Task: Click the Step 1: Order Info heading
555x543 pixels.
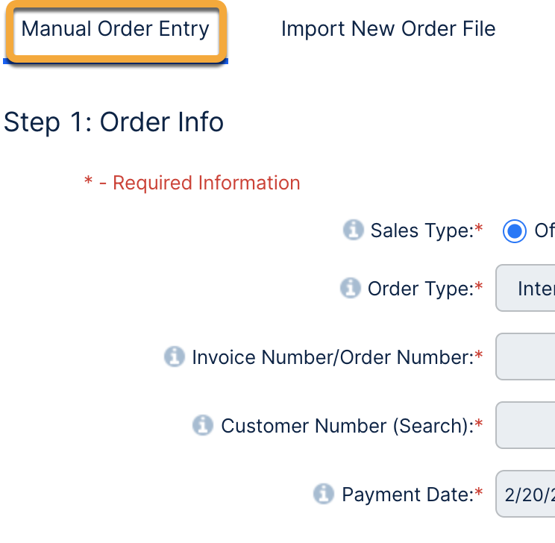Action: pyautogui.click(x=113, y=122)
